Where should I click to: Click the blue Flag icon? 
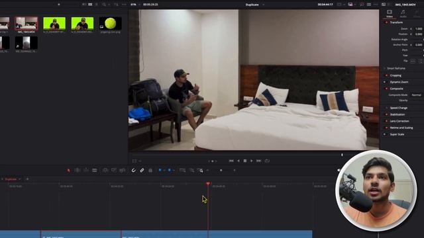tap(160, 171)
